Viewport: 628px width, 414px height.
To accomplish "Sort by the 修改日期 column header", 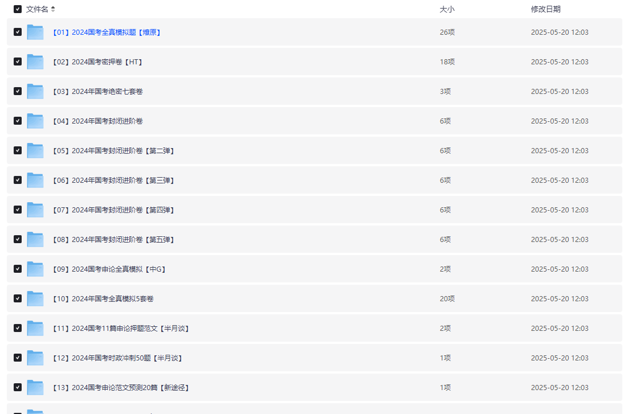I will 545,9.
